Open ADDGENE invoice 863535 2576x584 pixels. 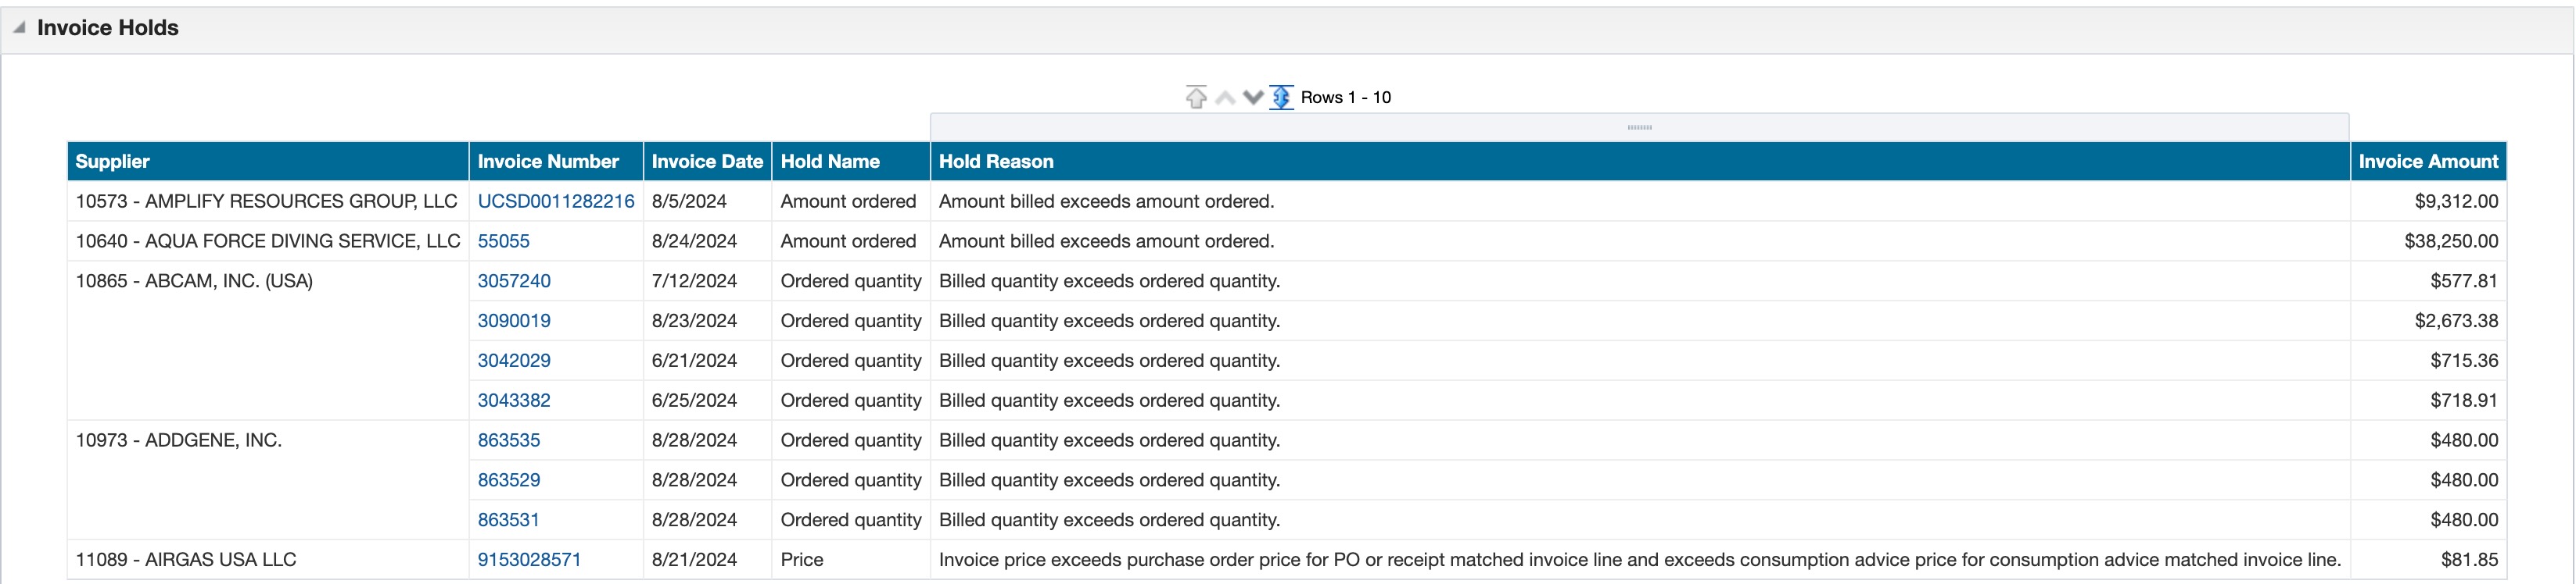coord(509,440)
